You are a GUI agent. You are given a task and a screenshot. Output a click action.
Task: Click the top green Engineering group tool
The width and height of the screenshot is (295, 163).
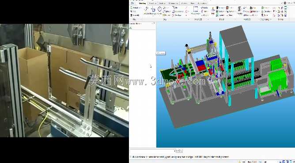click(265, 7)
